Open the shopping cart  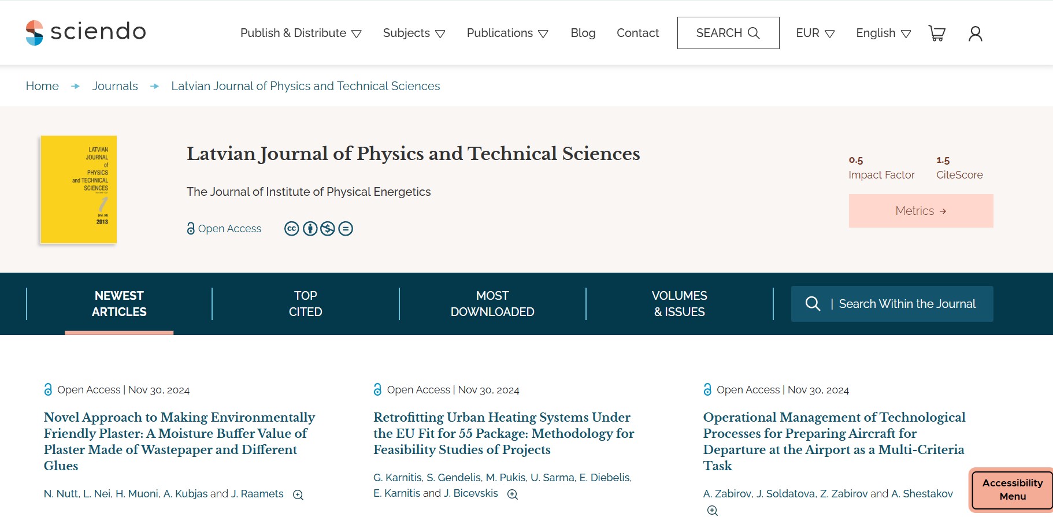coord(936,34)
